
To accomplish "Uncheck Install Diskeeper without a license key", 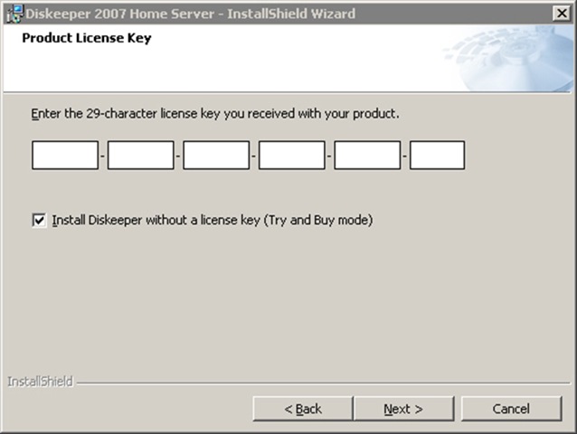I will tap(39, 221).
